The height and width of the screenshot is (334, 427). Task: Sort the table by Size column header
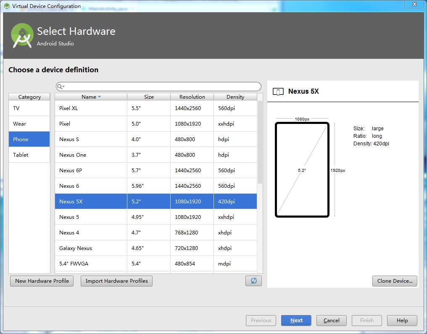[149, 97]
